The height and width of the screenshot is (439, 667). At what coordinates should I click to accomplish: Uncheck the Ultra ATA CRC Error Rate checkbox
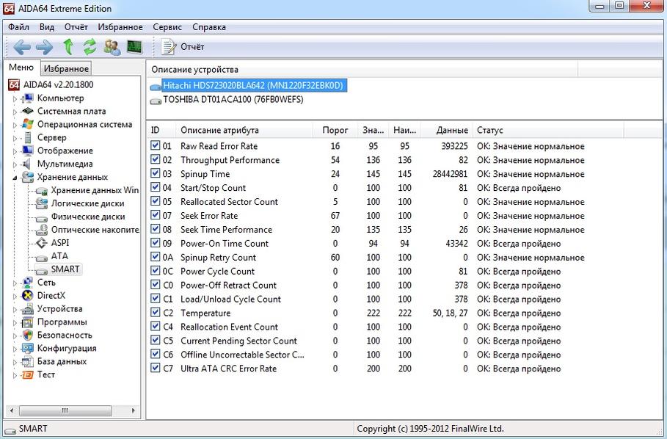click(x=156, y=369)
